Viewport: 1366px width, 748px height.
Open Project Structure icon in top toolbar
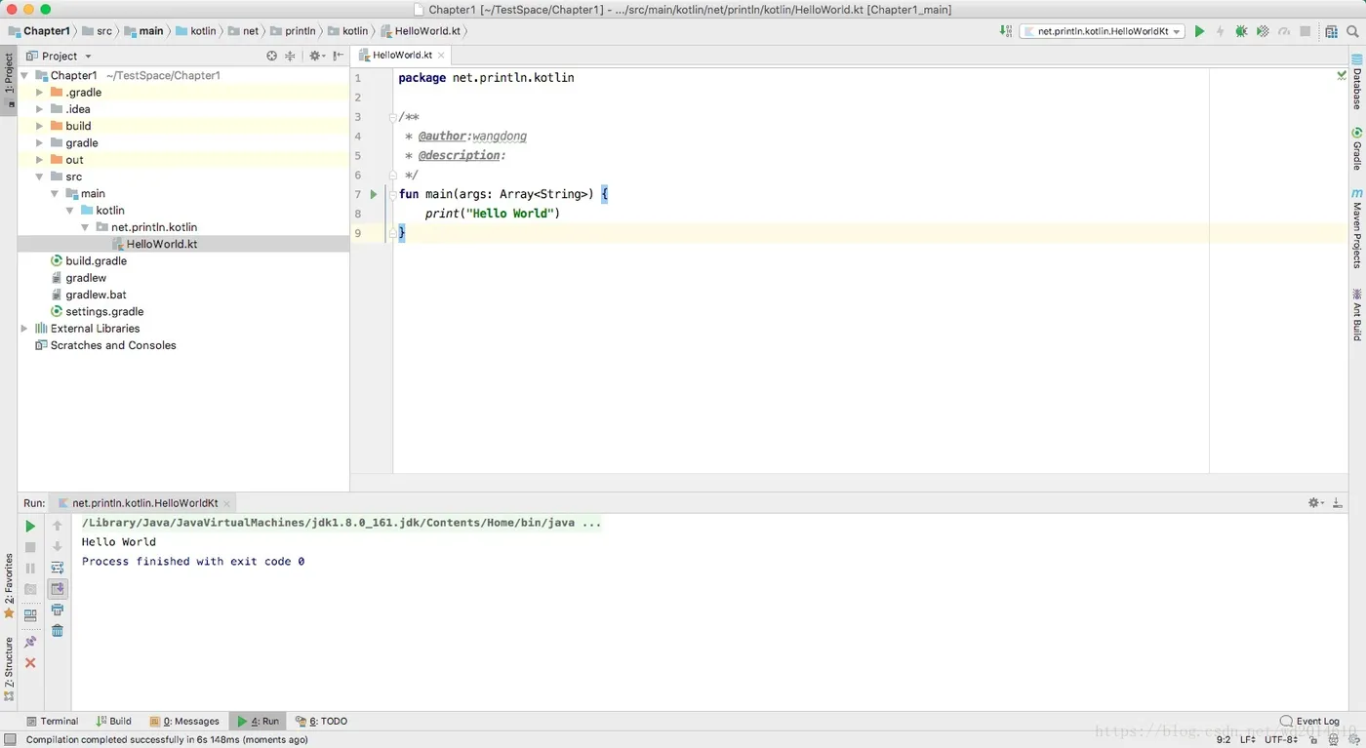point(1331,31)
